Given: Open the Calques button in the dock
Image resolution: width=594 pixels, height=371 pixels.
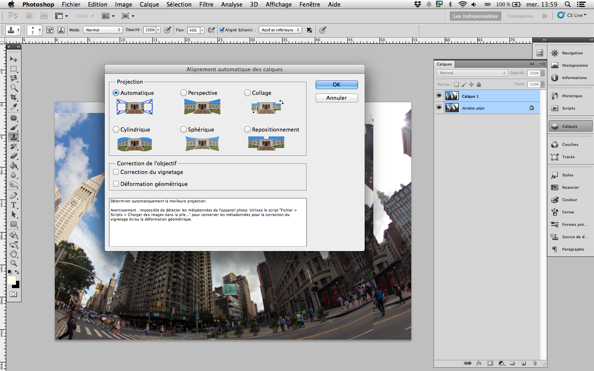Looking at the screenshot, I should click(x=570, y=126).
